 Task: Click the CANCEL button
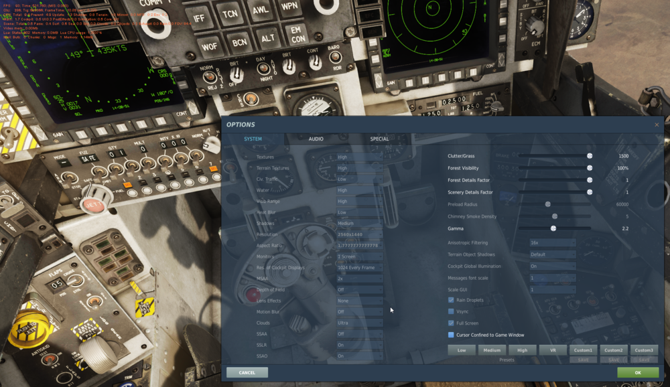pos(247,372)
